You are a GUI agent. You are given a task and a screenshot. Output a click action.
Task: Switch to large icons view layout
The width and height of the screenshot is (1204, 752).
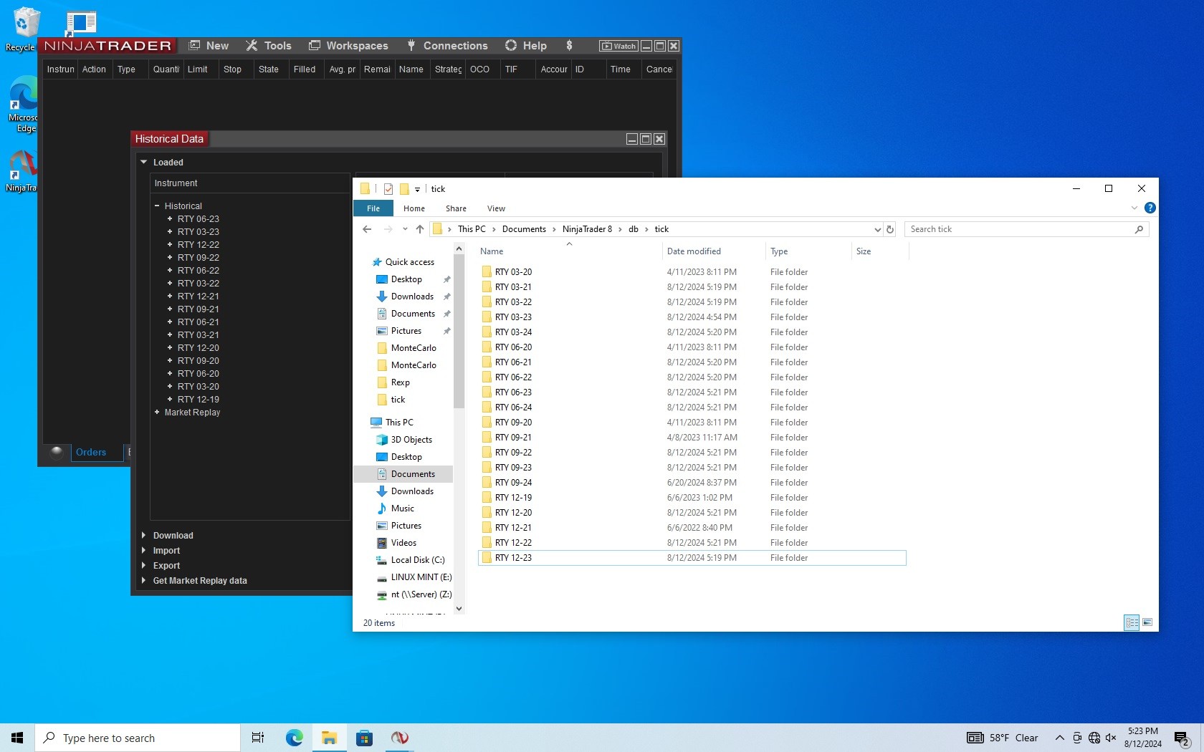pos(1147,622)
